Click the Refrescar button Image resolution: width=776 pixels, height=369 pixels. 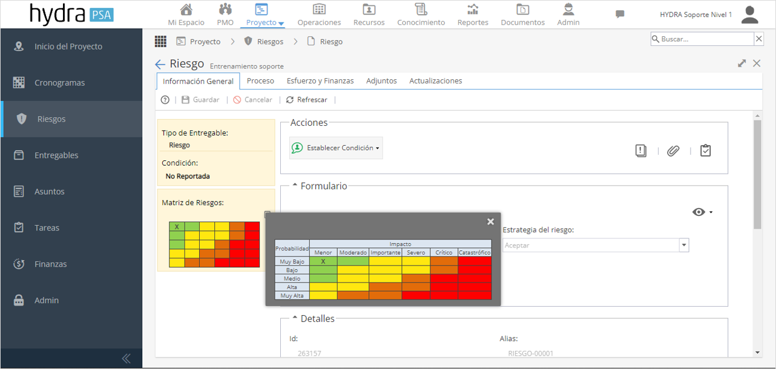[x=307, y=100]
